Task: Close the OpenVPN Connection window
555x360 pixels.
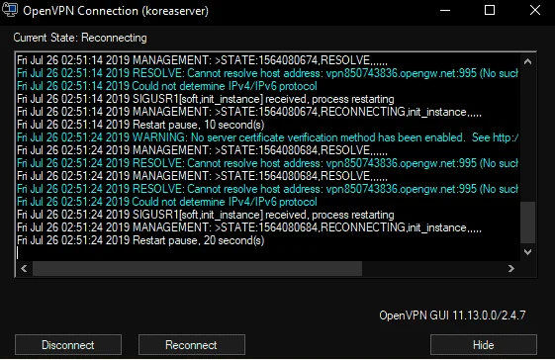Action: [x=535, y=10]
